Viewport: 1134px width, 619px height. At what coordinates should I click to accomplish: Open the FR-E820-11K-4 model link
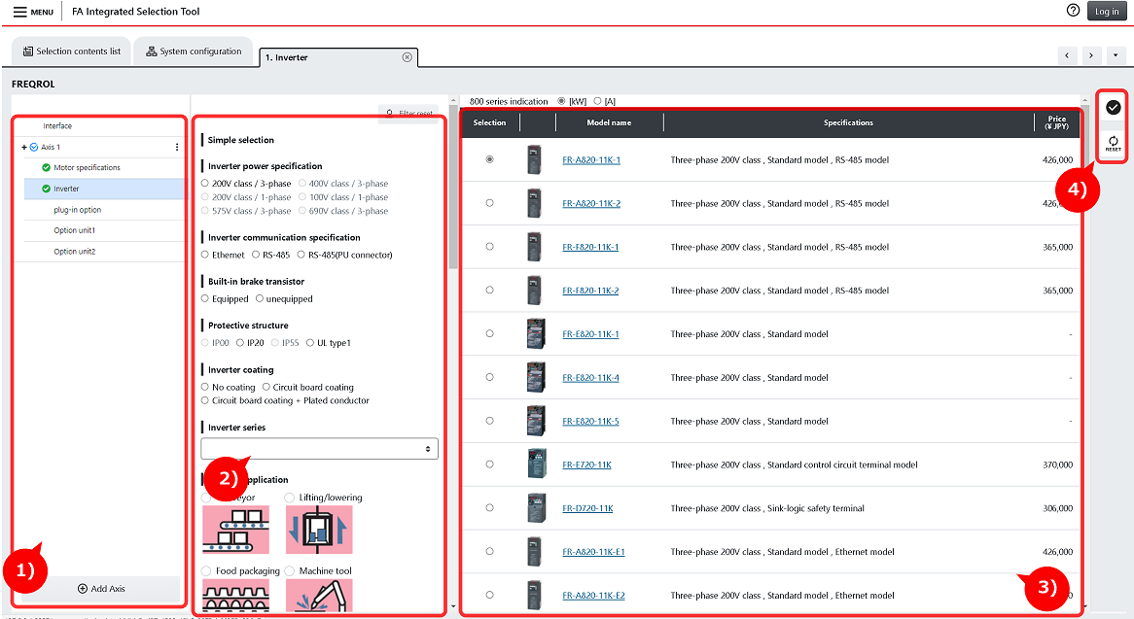[x=590, y=377]
